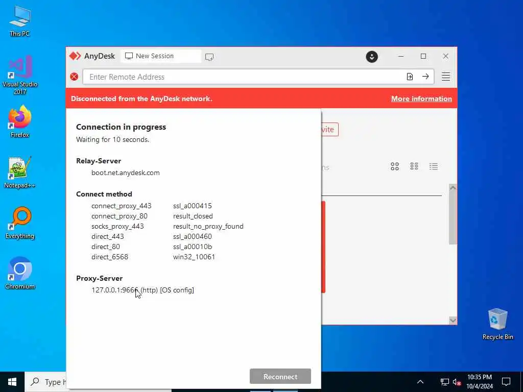The image size is (523, 392).
Task: Close the AnyDesk window
Action: point(445,56)
